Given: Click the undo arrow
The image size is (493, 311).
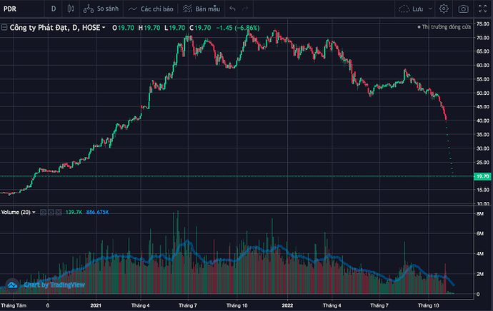Looking at the screenshot, I should (233, 9).
